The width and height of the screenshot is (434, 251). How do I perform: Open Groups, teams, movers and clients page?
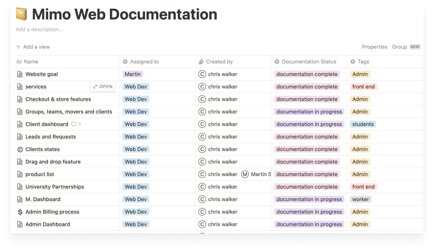coord(69,112)
